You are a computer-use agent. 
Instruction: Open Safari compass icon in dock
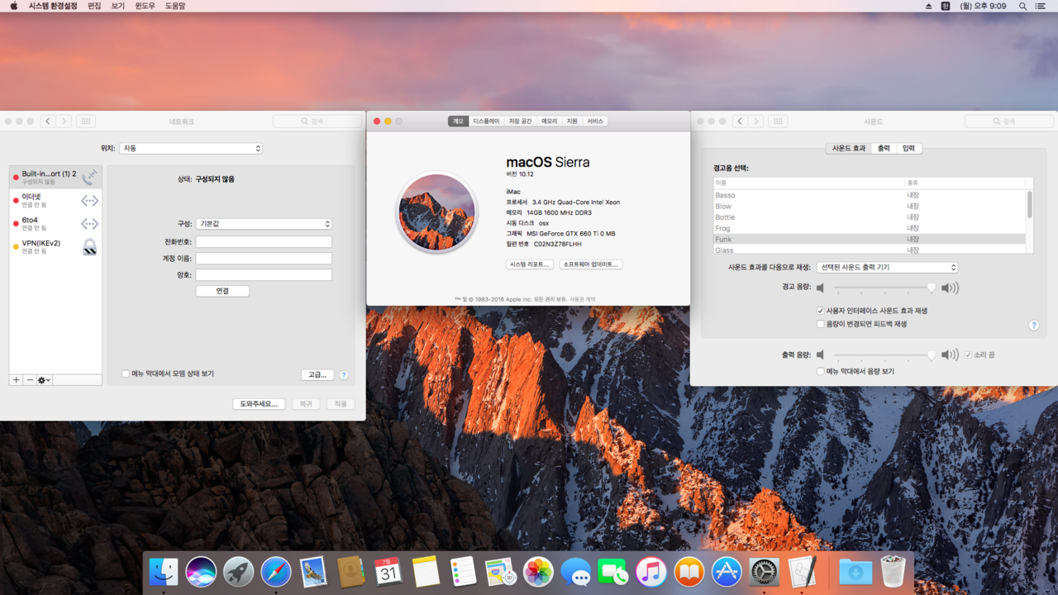(276, 572)
